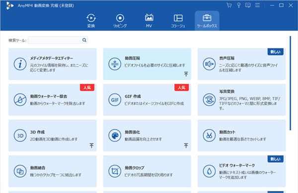Click the メディアメタデータエディター title
298x193 pixels.
52,58
